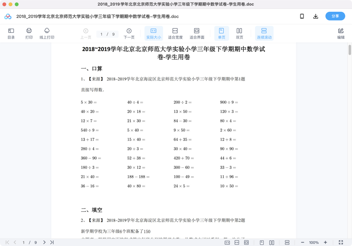The height and width of the screenshot is (246, 352).
Task: Click bottom bar double page icon
Action: click(x=271, y=242)
